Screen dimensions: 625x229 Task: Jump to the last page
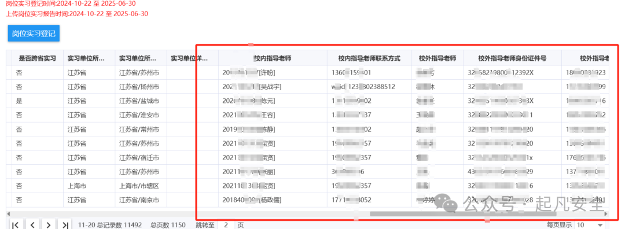pos(65,225)
